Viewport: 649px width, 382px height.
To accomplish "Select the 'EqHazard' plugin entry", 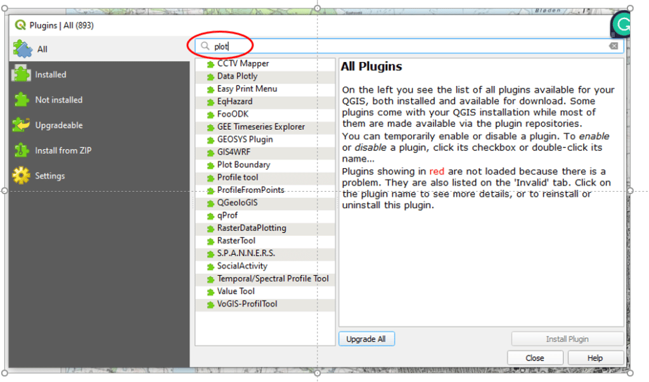I will pyautogui.click(x=265, y=102).
